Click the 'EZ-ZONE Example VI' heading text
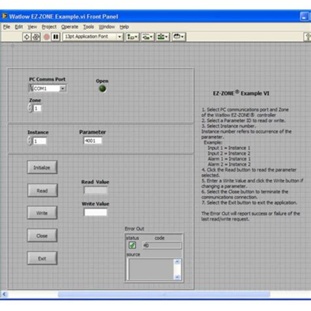This screenshot has height=311, width=311. pyautogui.click(x=241, y=93)
